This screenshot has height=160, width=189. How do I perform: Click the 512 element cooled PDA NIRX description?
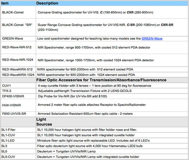coord(85,69)
